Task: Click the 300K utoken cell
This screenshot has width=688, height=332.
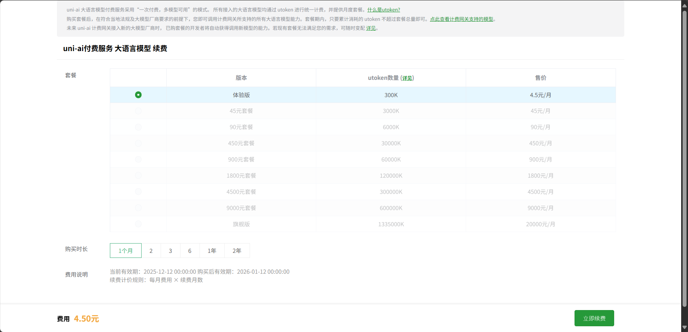Action: tap(391, 95)
